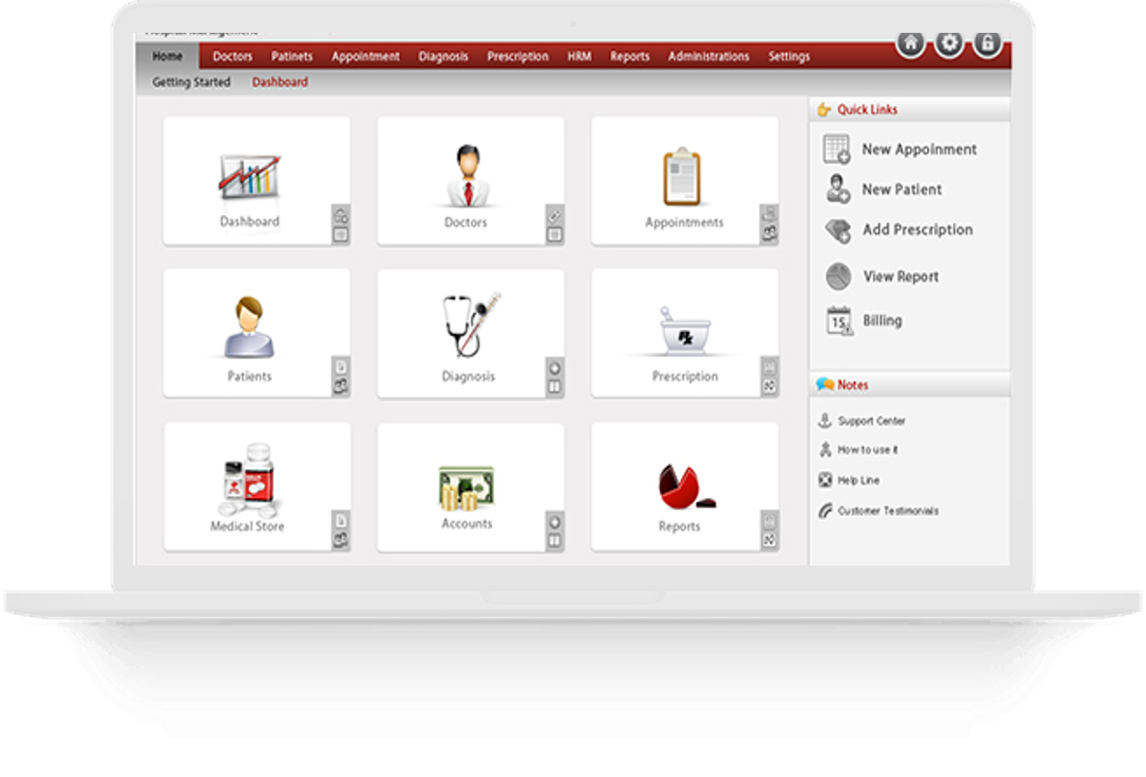Viewport: 1146px width, 777px height.
Task: Open the Billing quick link
Action: pos(882,320)
